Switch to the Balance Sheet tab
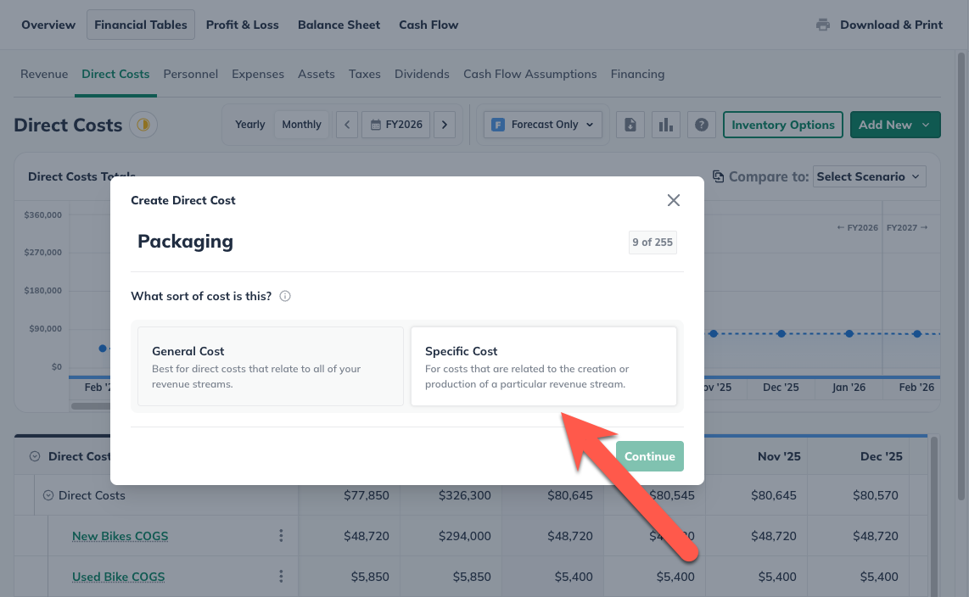This screenshot has height=597, width=969. tap(339, 25)
